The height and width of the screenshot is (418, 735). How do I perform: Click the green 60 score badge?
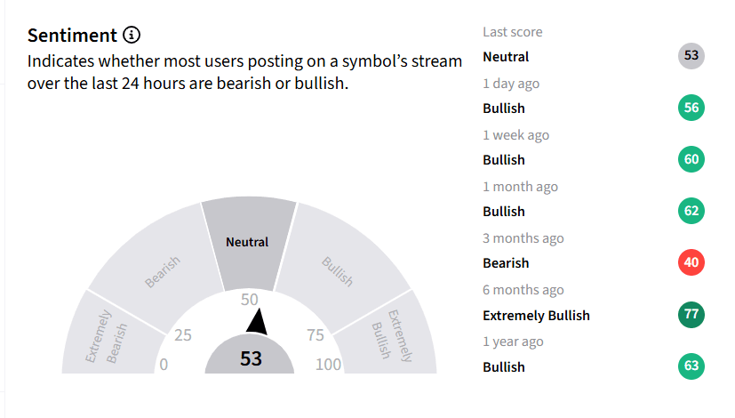[691, 159]
